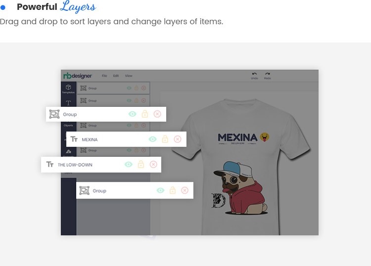Lock the top highlighted Group layer
Screen dimensions: 371x266
pos(145,114)
